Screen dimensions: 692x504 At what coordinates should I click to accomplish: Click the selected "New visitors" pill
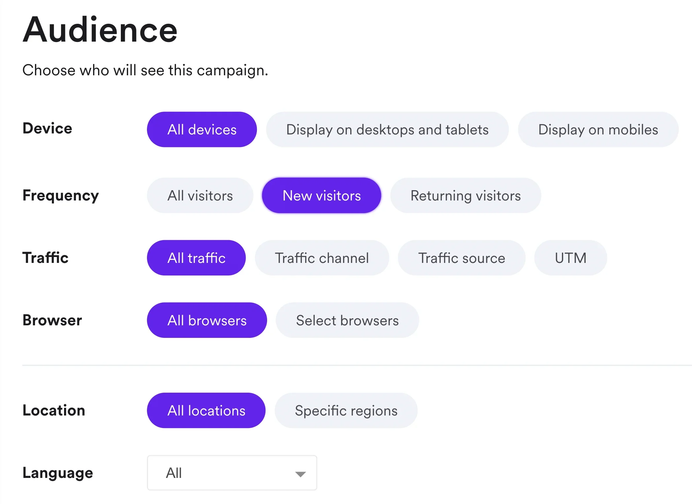tap(321, 195)
